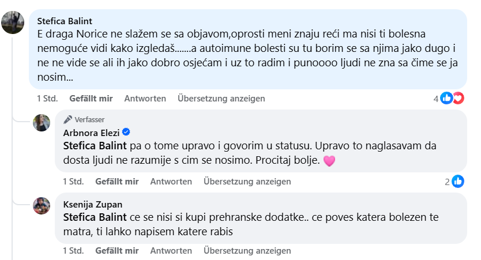This screenshot has height=260, width=481.
Task: Click Stefica Balint's profile picture
Action: click(13, 23)
